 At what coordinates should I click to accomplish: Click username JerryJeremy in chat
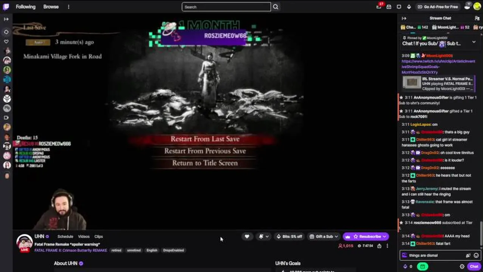click(x=426, y=189)
